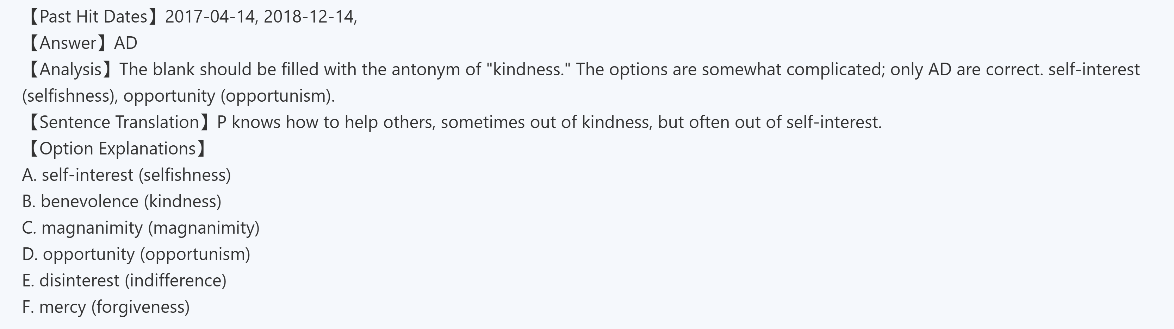Click the sentence starting "P knows how to help"

[549, 122]
